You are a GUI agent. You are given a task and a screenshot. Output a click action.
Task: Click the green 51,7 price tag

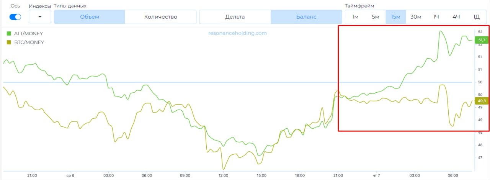click(x=481, y=40)
